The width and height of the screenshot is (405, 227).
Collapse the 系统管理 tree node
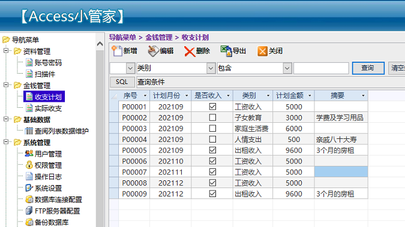5,142
